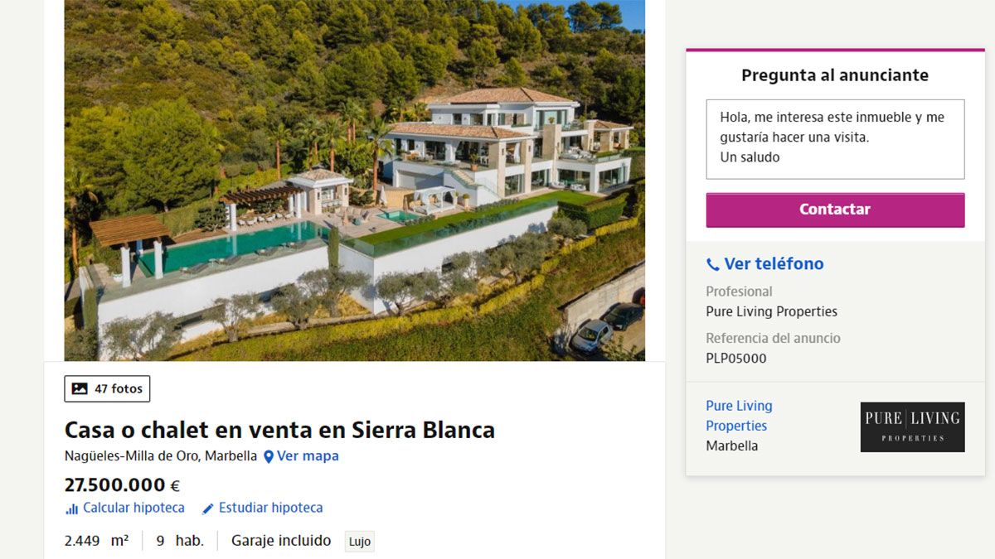This screenshot has width=995, height=559.
Task: Click the pencil icon for Estudiar hipoteca
Action: click(x=208, y=508)
